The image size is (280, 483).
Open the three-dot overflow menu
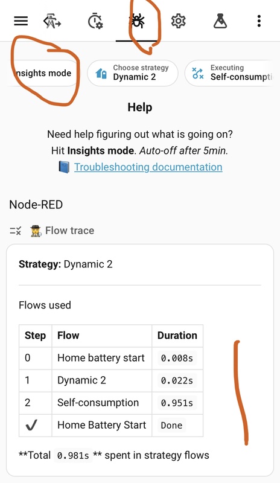pos(259,21)
